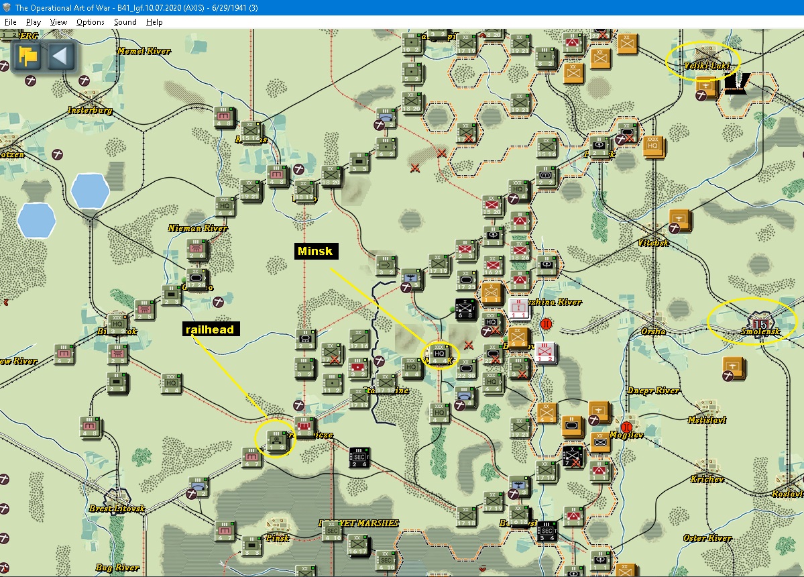Select the black SEC unit 3 4
The height and width of the screenshot is (577, 804).
547,530
